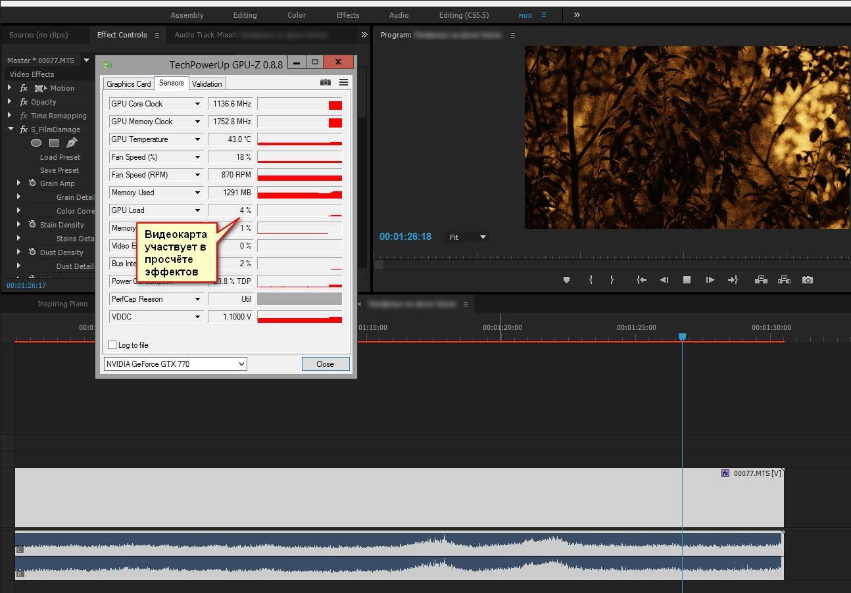Switch to the Assembly workspace
This screenshot has width=851, height=593.
(187, 15)
